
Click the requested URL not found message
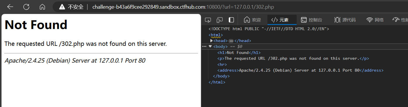[86, 44]
